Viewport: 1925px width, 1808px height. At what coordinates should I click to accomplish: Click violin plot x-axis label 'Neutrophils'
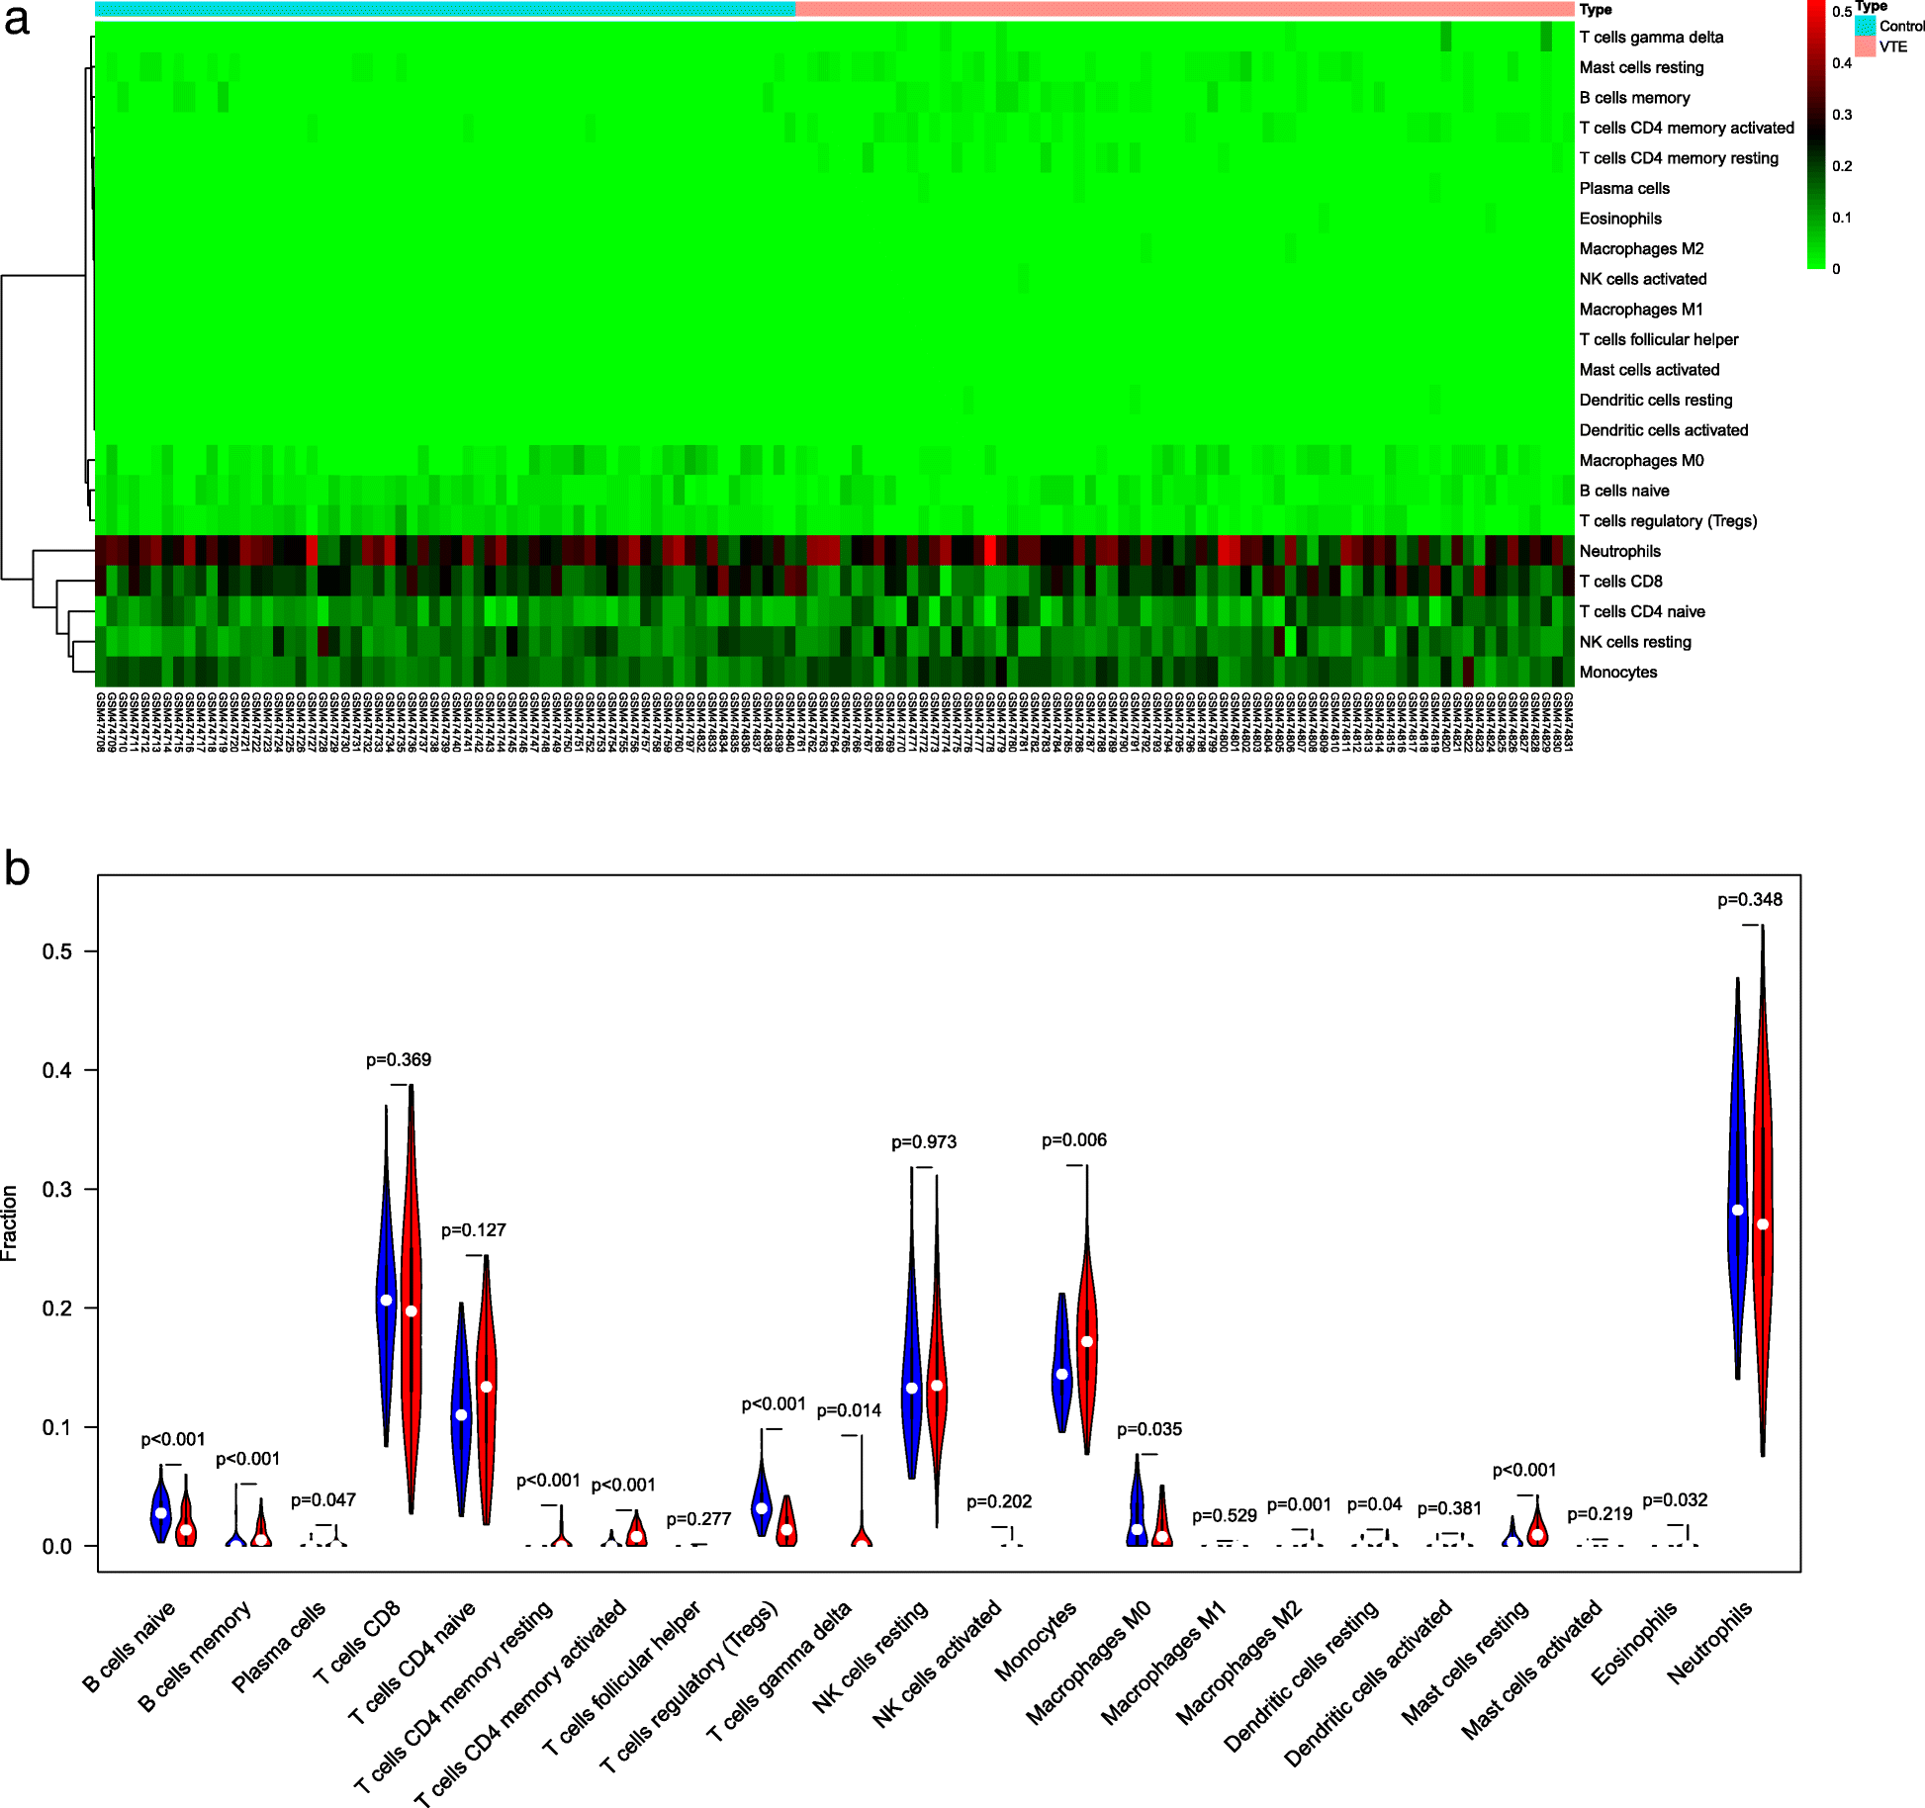[x=1708, y=1642]
